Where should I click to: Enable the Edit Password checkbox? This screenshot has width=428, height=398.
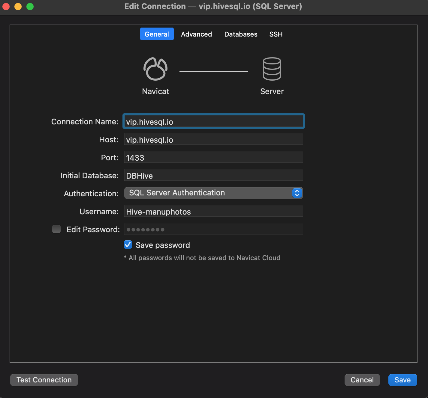coord(56,229)
